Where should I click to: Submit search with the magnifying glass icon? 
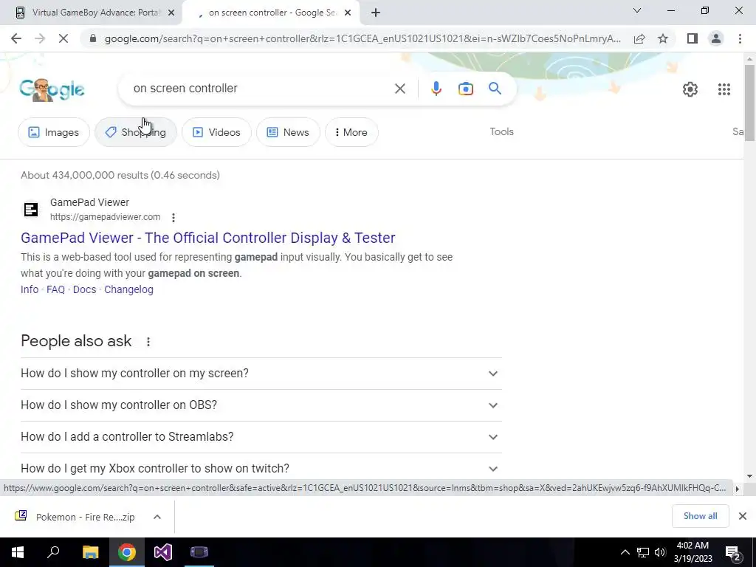click(495, 89)
